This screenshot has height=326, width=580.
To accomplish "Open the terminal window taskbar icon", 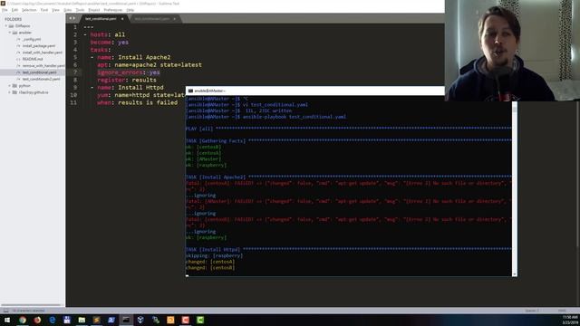I will click(x=126, y=320).
